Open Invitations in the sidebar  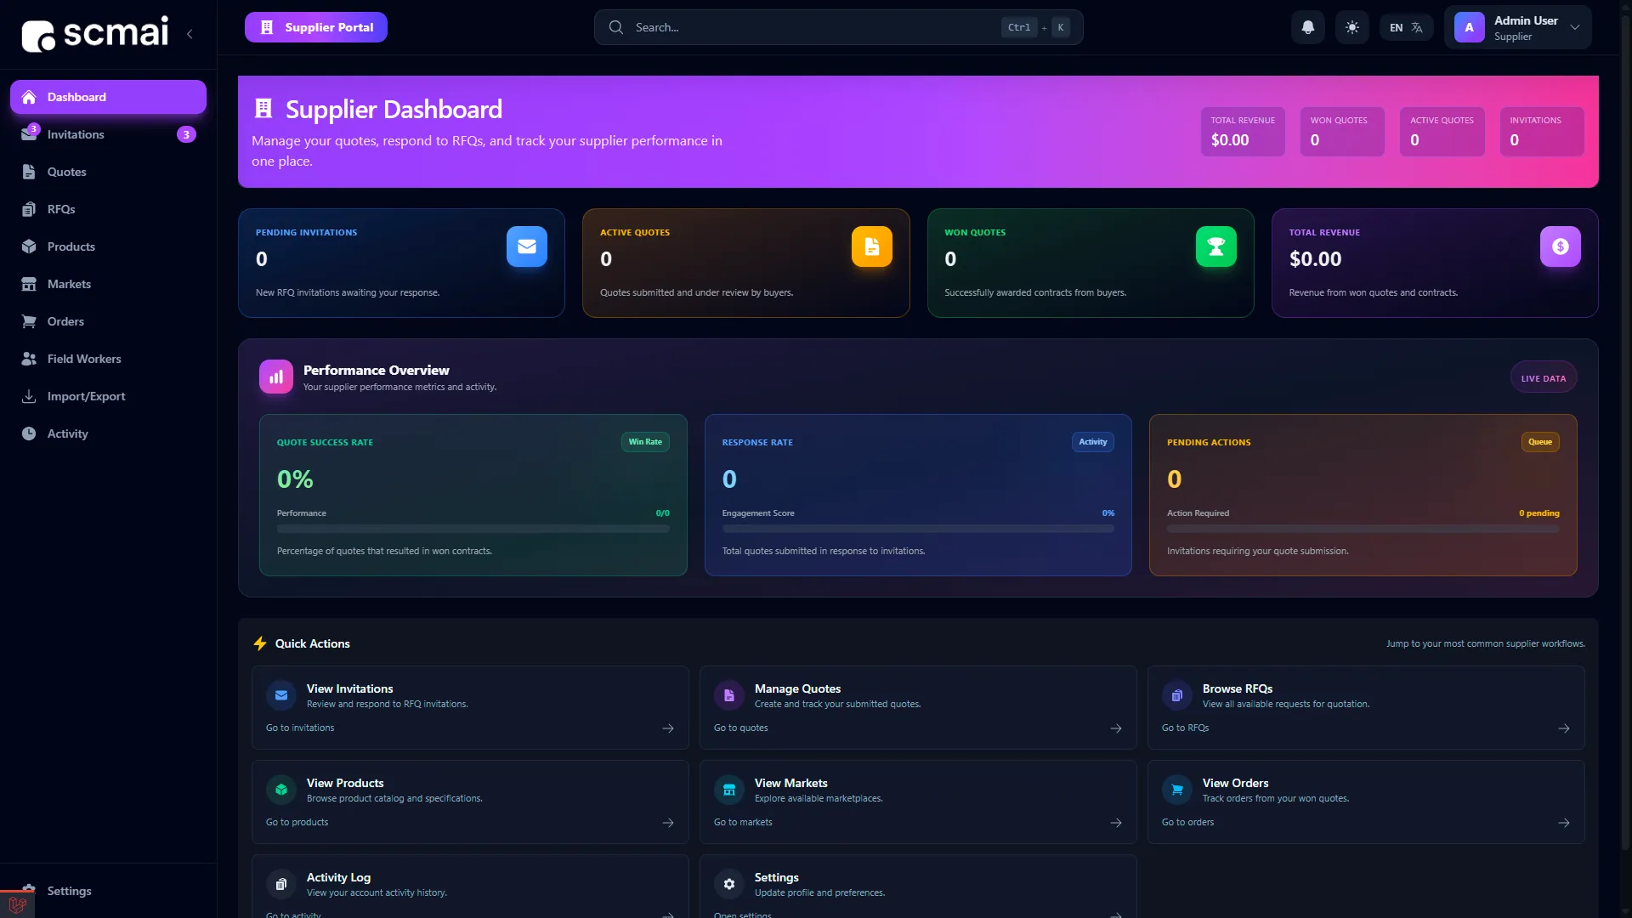(108, 134)
